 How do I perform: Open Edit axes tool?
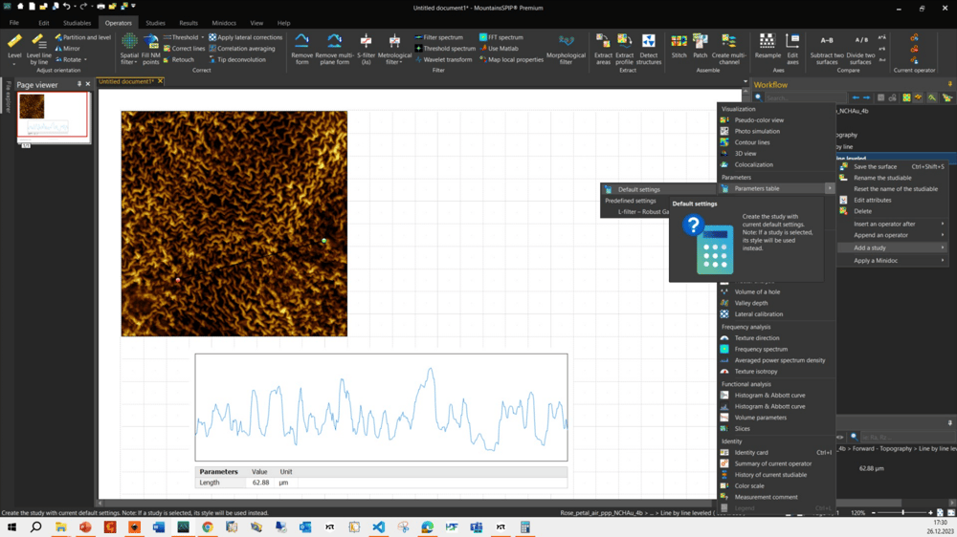pyautogui.click(x=792, y=49)
